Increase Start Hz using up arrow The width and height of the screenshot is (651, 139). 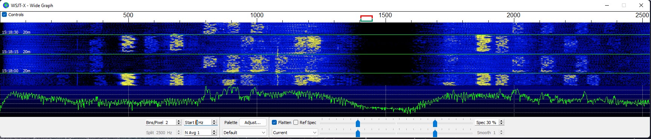click(214, 121)
